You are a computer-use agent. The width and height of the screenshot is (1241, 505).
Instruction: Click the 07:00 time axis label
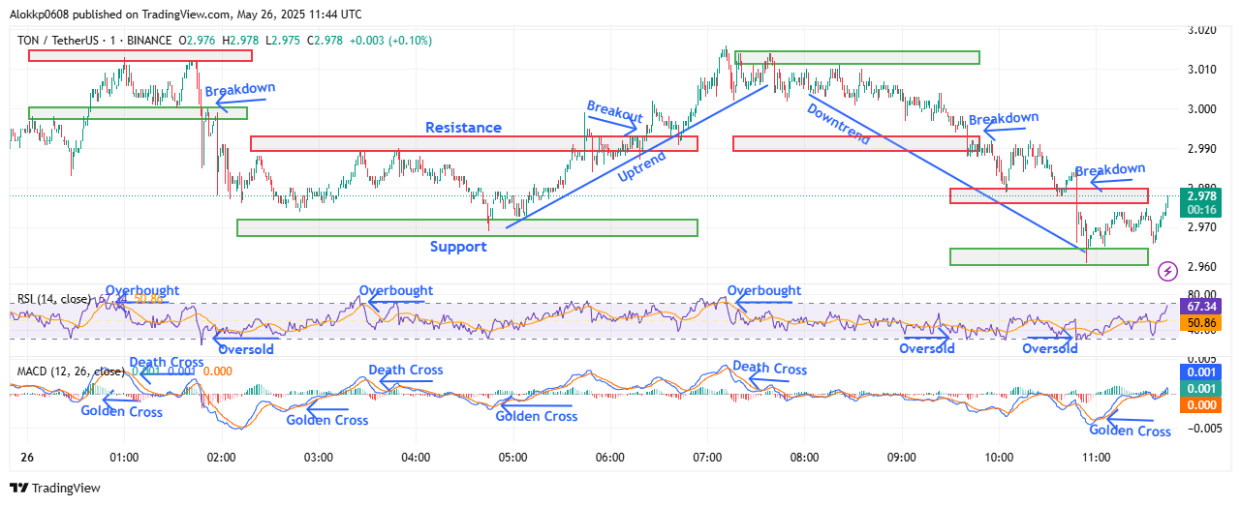click(x=707, y=458)
